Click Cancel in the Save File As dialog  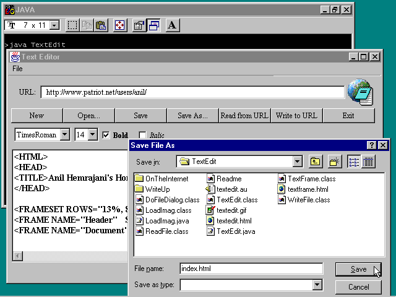pos(359,287)
